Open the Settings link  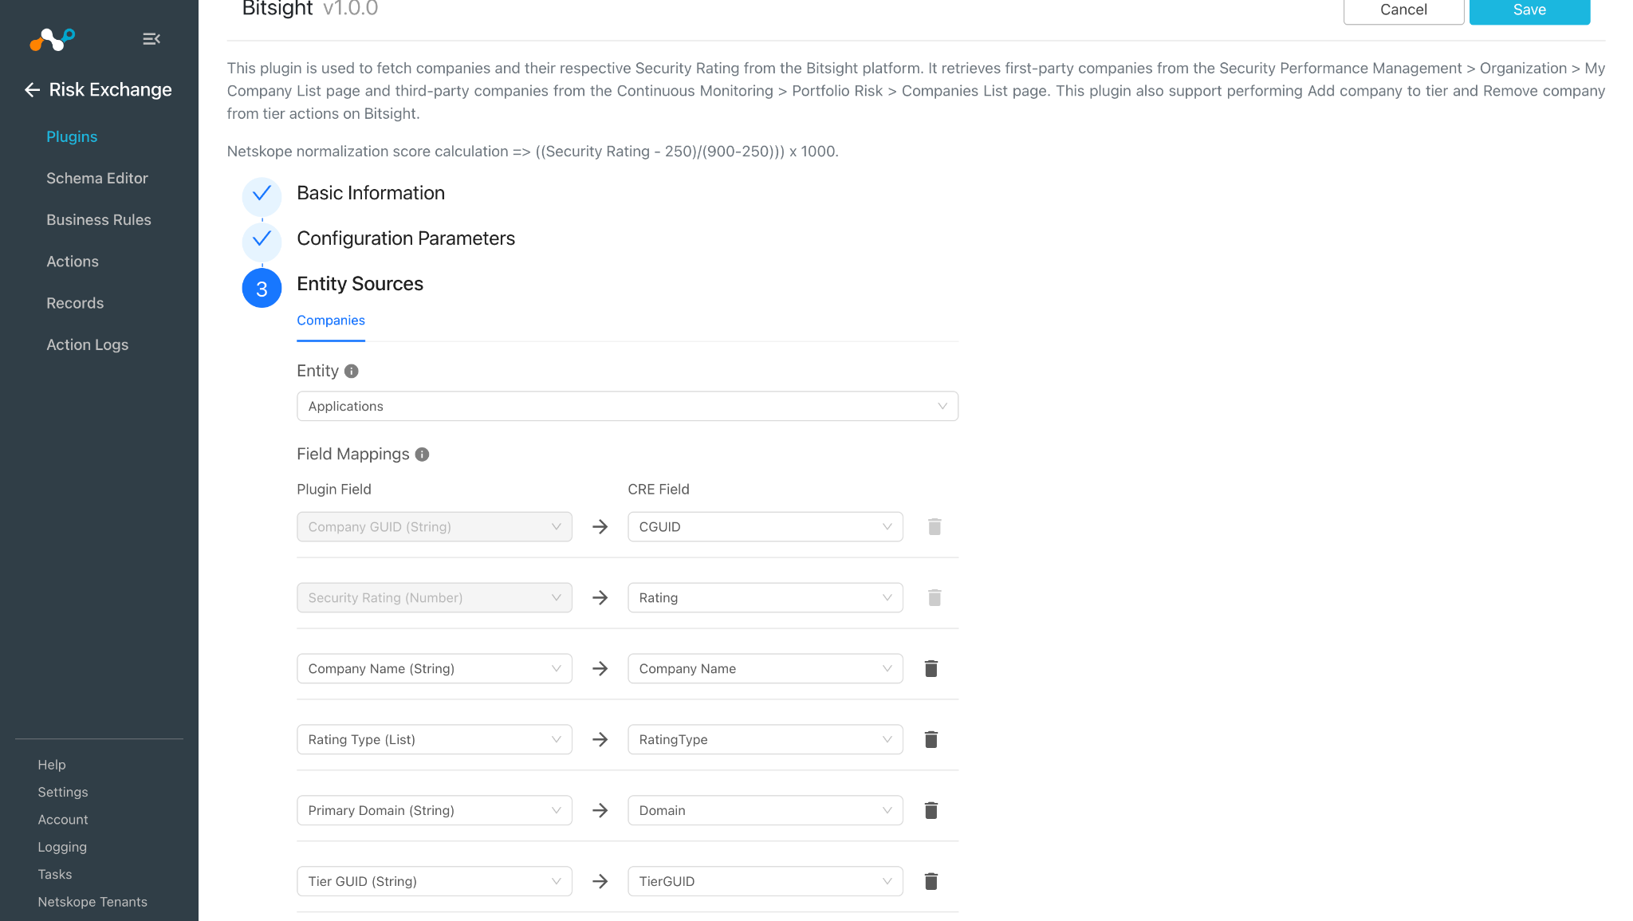[x=63, y=793]
